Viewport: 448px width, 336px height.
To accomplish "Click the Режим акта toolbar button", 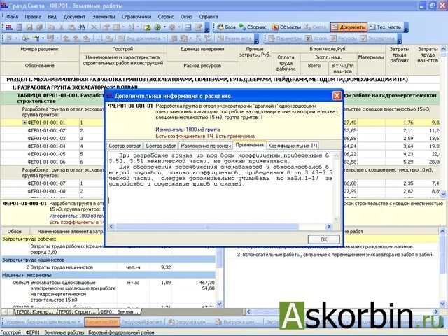I will pos(234,38).
